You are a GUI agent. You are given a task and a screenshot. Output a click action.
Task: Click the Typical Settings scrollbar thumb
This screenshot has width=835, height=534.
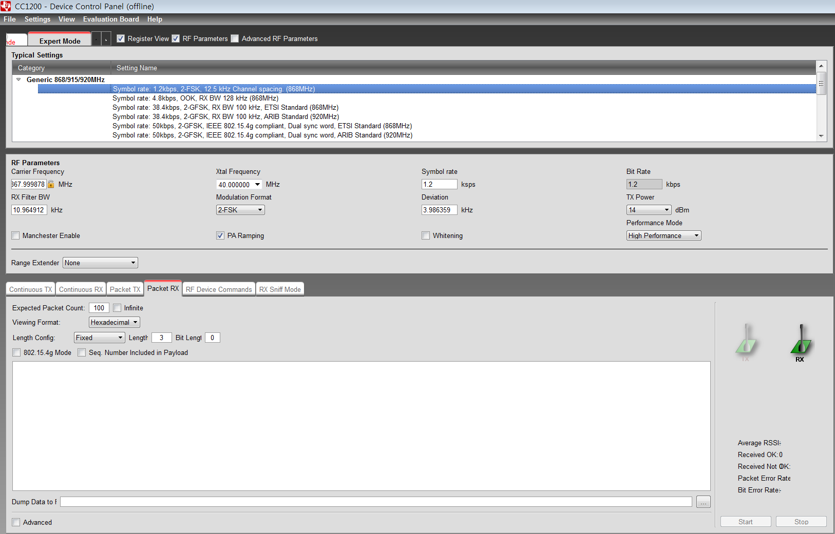[822, 84]
